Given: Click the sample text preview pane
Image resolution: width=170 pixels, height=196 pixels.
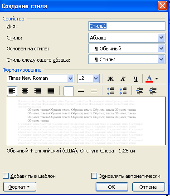Looking at the screenshot, I should tap(86, 121).
